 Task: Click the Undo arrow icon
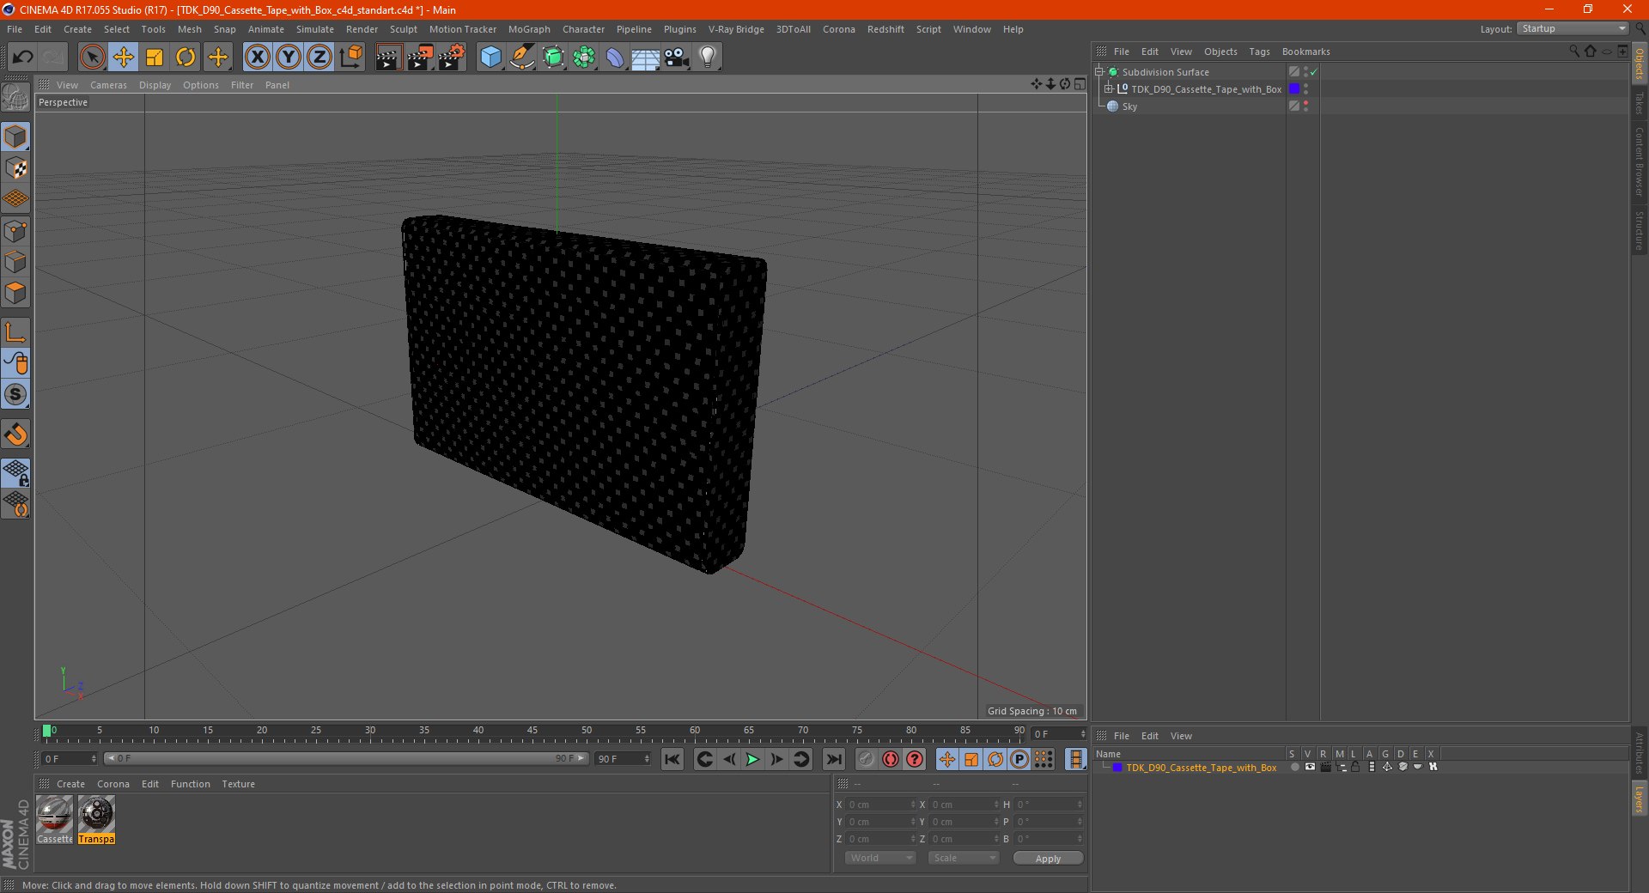click(22, 58)
